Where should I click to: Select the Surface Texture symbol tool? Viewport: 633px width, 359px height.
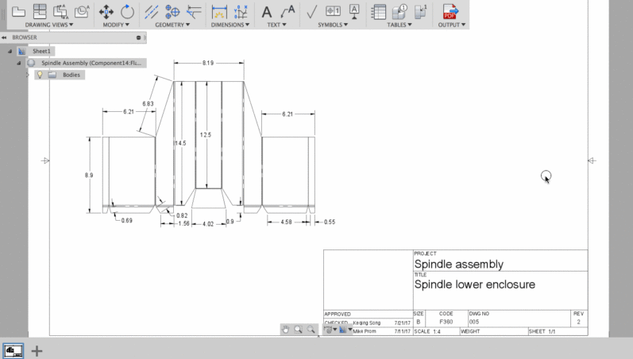[x=311, y=12]
